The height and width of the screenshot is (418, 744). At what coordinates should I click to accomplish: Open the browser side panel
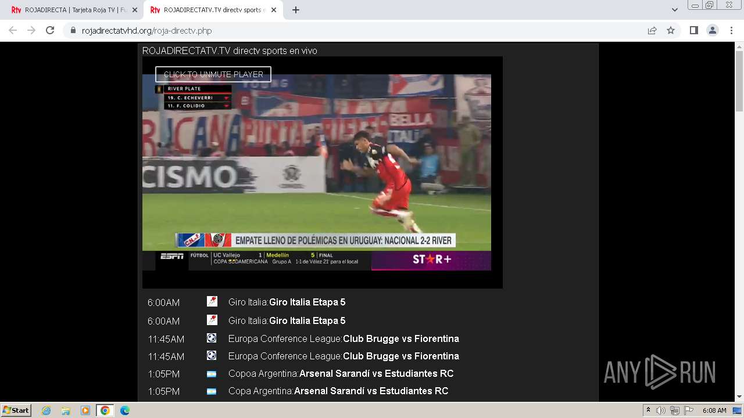pyautogui.click(x=694, y=30)
